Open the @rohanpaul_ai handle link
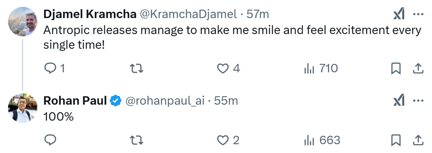This screenshot has width=432, height=153. click(x=165, y=101)
